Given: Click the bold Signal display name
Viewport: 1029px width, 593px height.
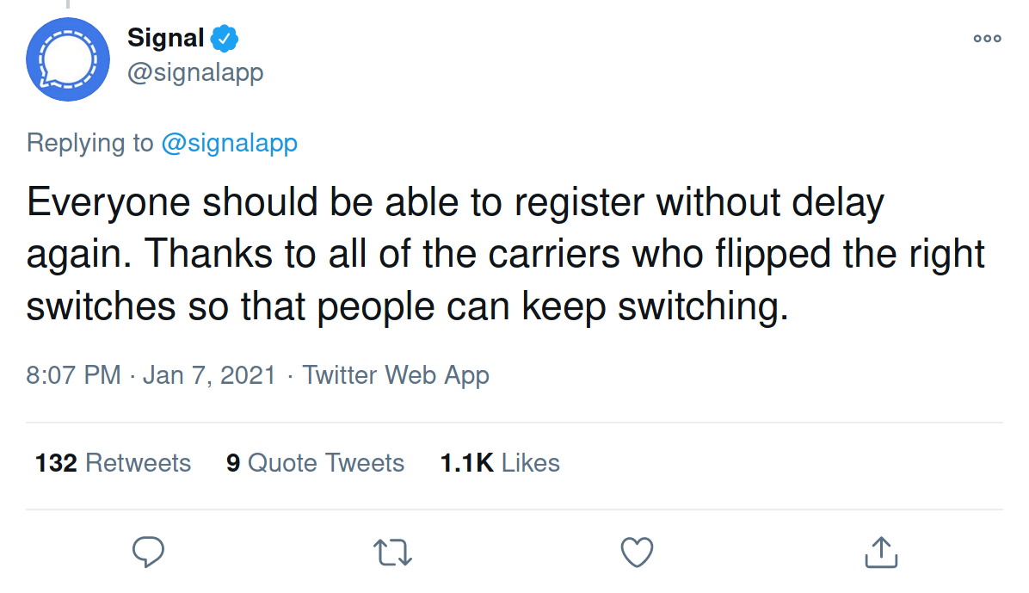Looking at the screenshot, I should coord(166,38).
